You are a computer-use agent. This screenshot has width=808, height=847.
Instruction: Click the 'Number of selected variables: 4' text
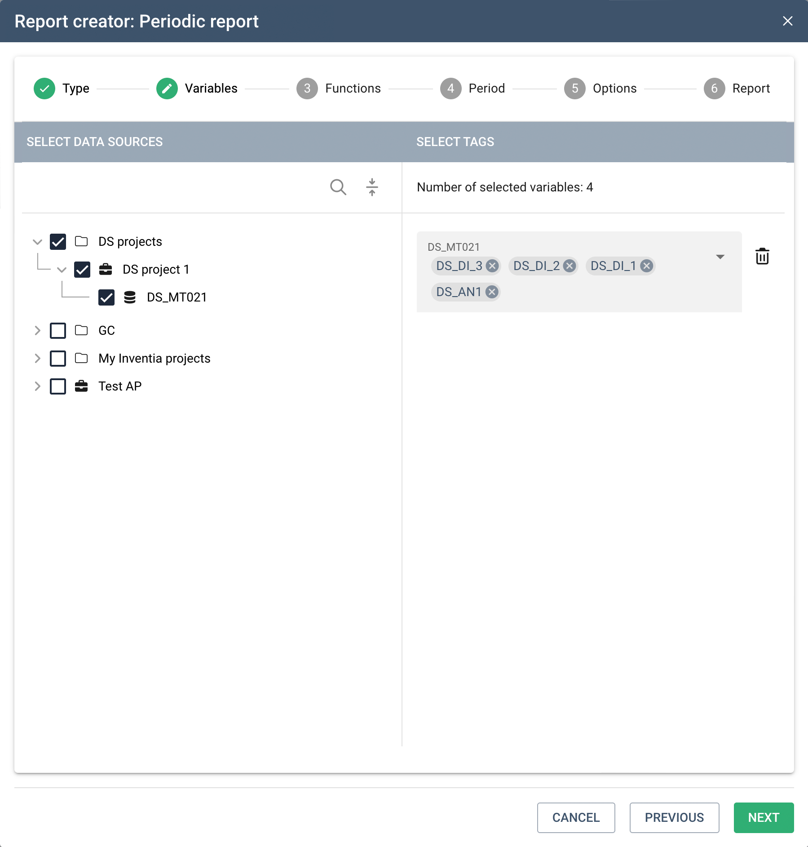pyautogui.click(x=505, y=187)
